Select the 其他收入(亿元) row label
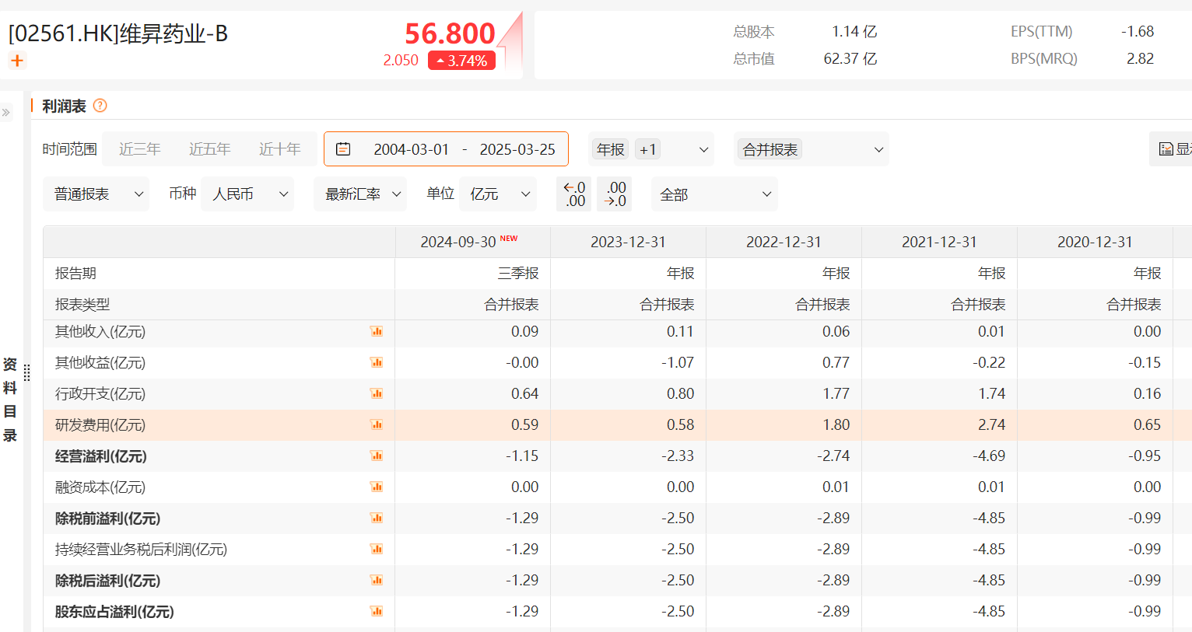 [x=100, y=332]
